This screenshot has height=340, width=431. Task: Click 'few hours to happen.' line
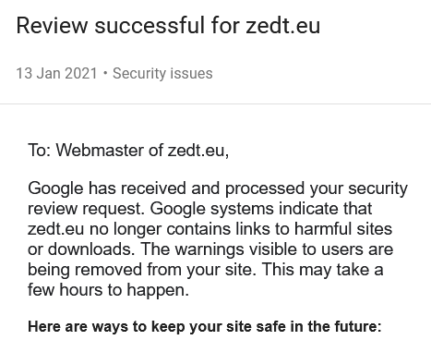[108, 290]
